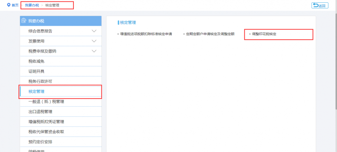
Task: Select 税收代保管资金收取 menu item
Action: coord(46,132)
